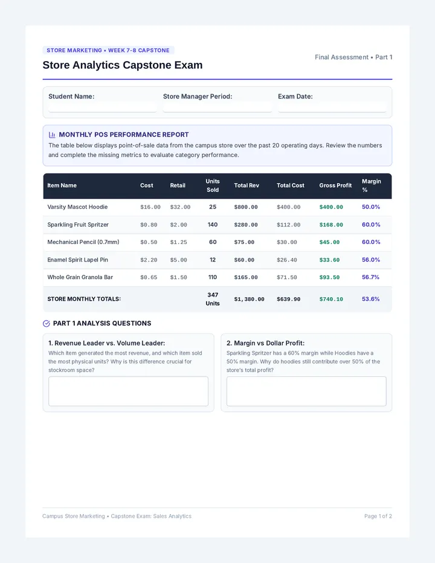Click the Exam Date input line

(332, 108)
